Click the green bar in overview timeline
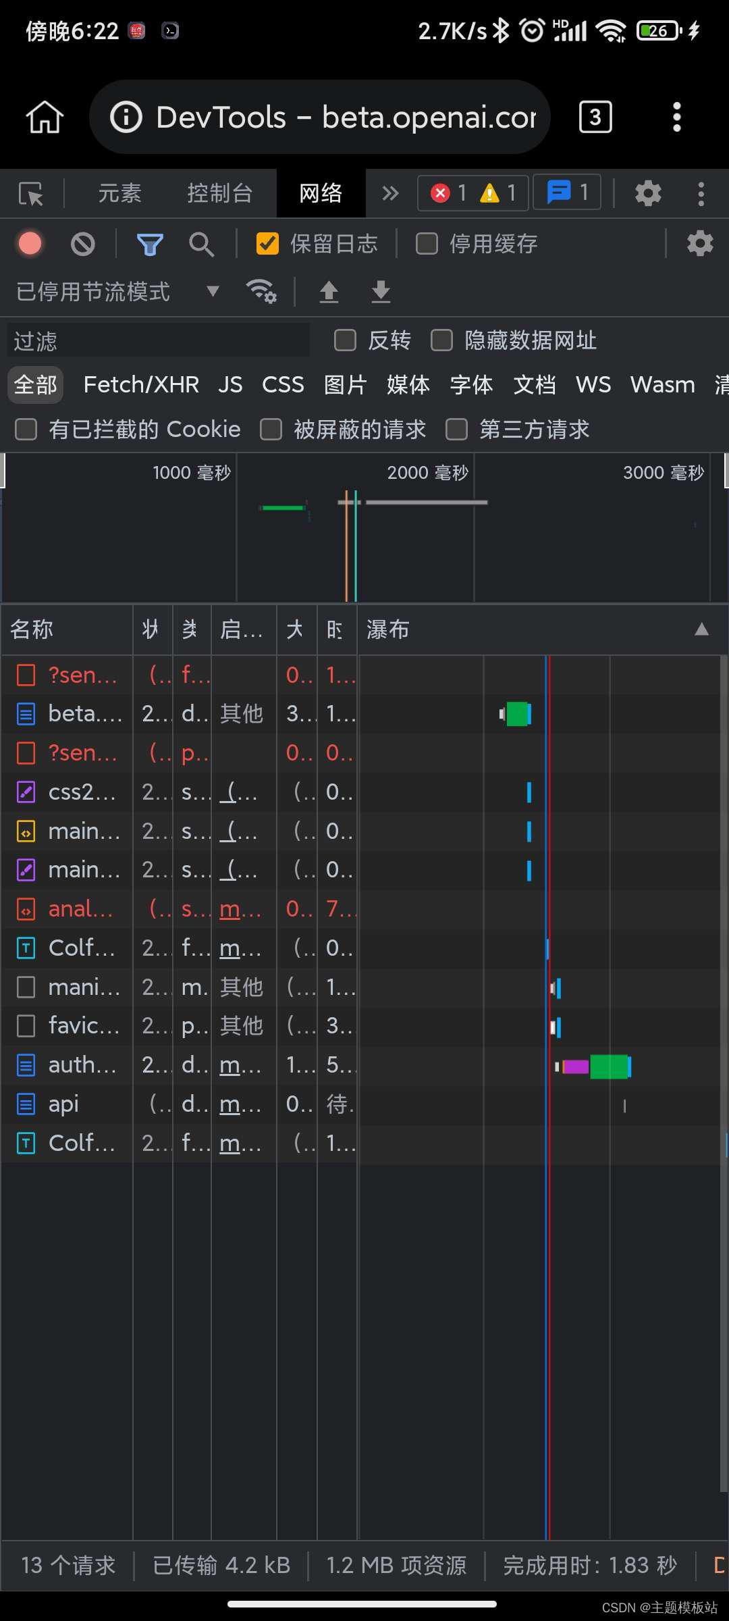The width and height of the screenshot is (729, 1621). coord(283,507)
